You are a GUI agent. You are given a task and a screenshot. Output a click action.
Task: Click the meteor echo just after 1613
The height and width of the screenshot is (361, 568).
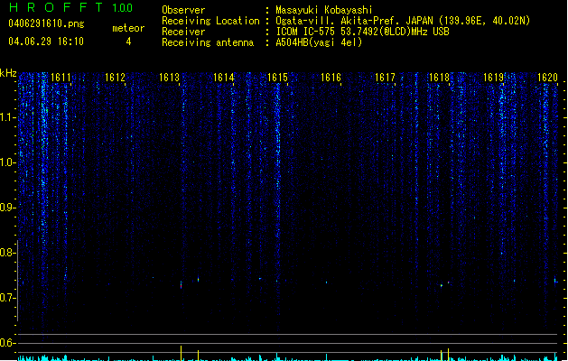[x=182, y=284]
